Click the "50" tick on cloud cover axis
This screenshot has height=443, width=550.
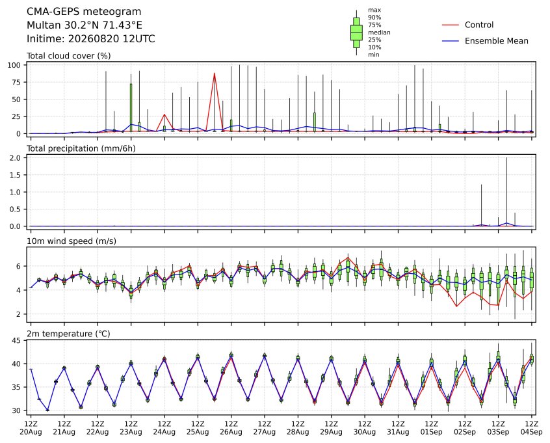pos(17,100)
